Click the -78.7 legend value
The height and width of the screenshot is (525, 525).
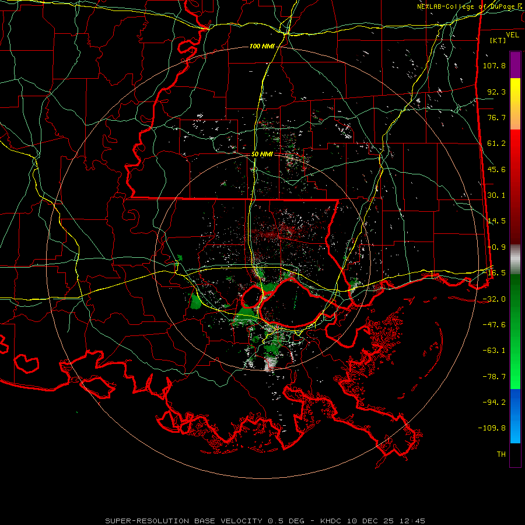tap(494, 377)
